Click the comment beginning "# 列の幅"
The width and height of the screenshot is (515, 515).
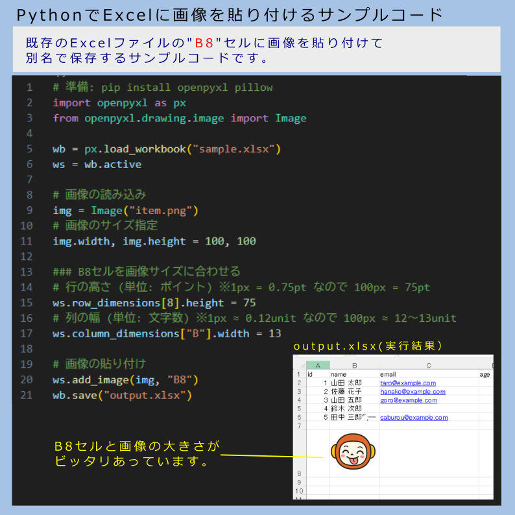[x=254, y=318]
